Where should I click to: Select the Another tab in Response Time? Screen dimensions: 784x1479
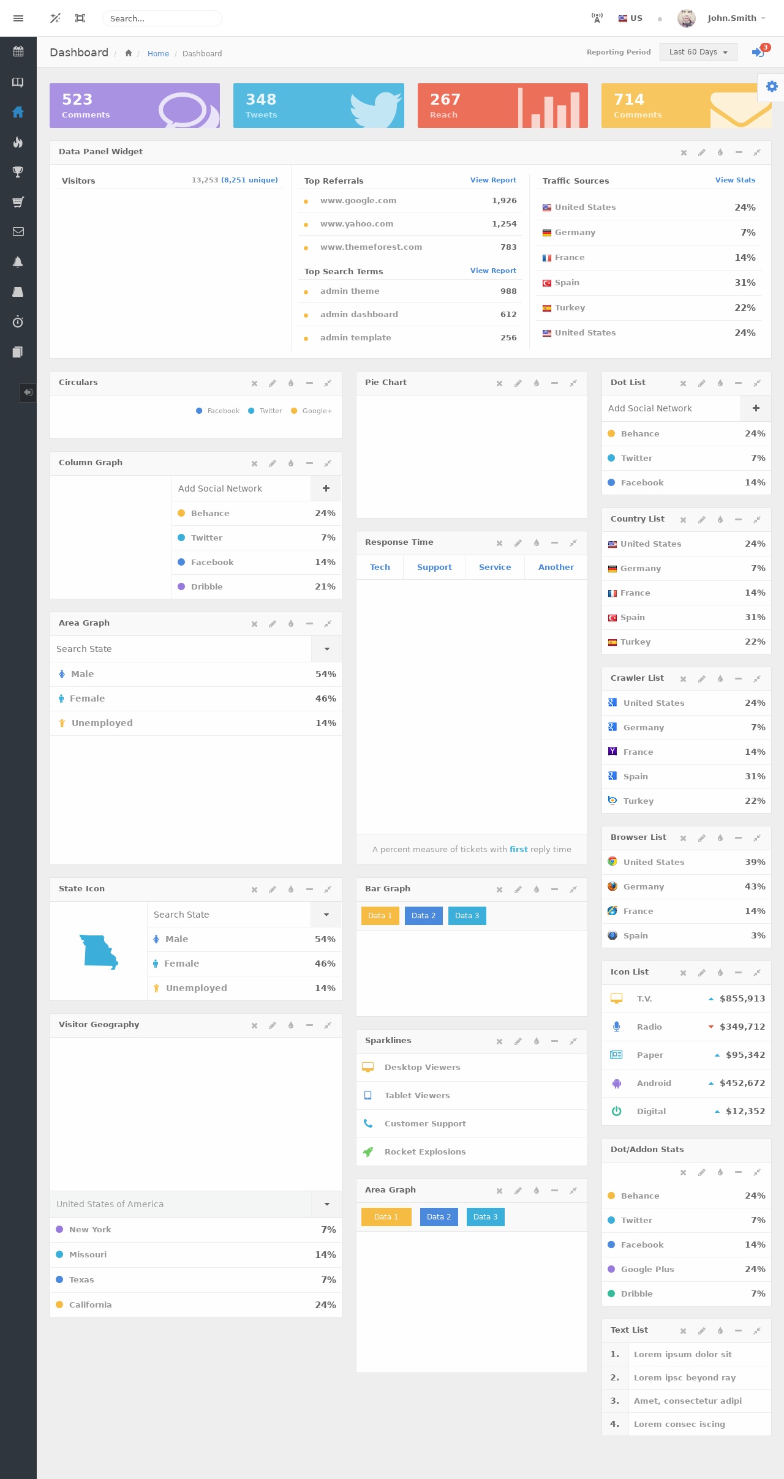556,567
